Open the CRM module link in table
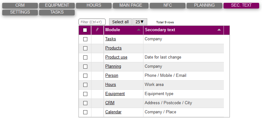The width and height of the screenshot is (262, 119). coord(110,103)
